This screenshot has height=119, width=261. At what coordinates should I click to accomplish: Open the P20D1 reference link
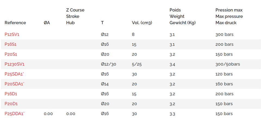coord(11,104)
